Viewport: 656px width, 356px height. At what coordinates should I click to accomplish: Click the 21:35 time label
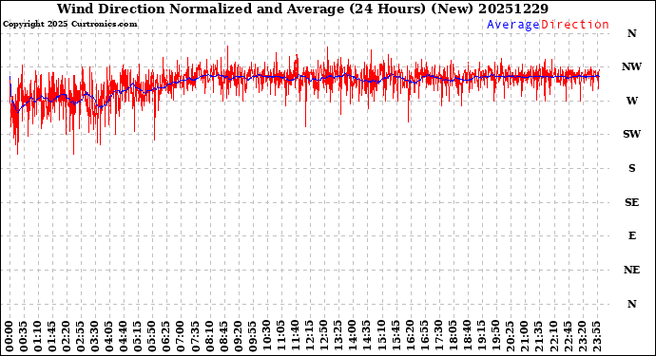coord(539,336)
